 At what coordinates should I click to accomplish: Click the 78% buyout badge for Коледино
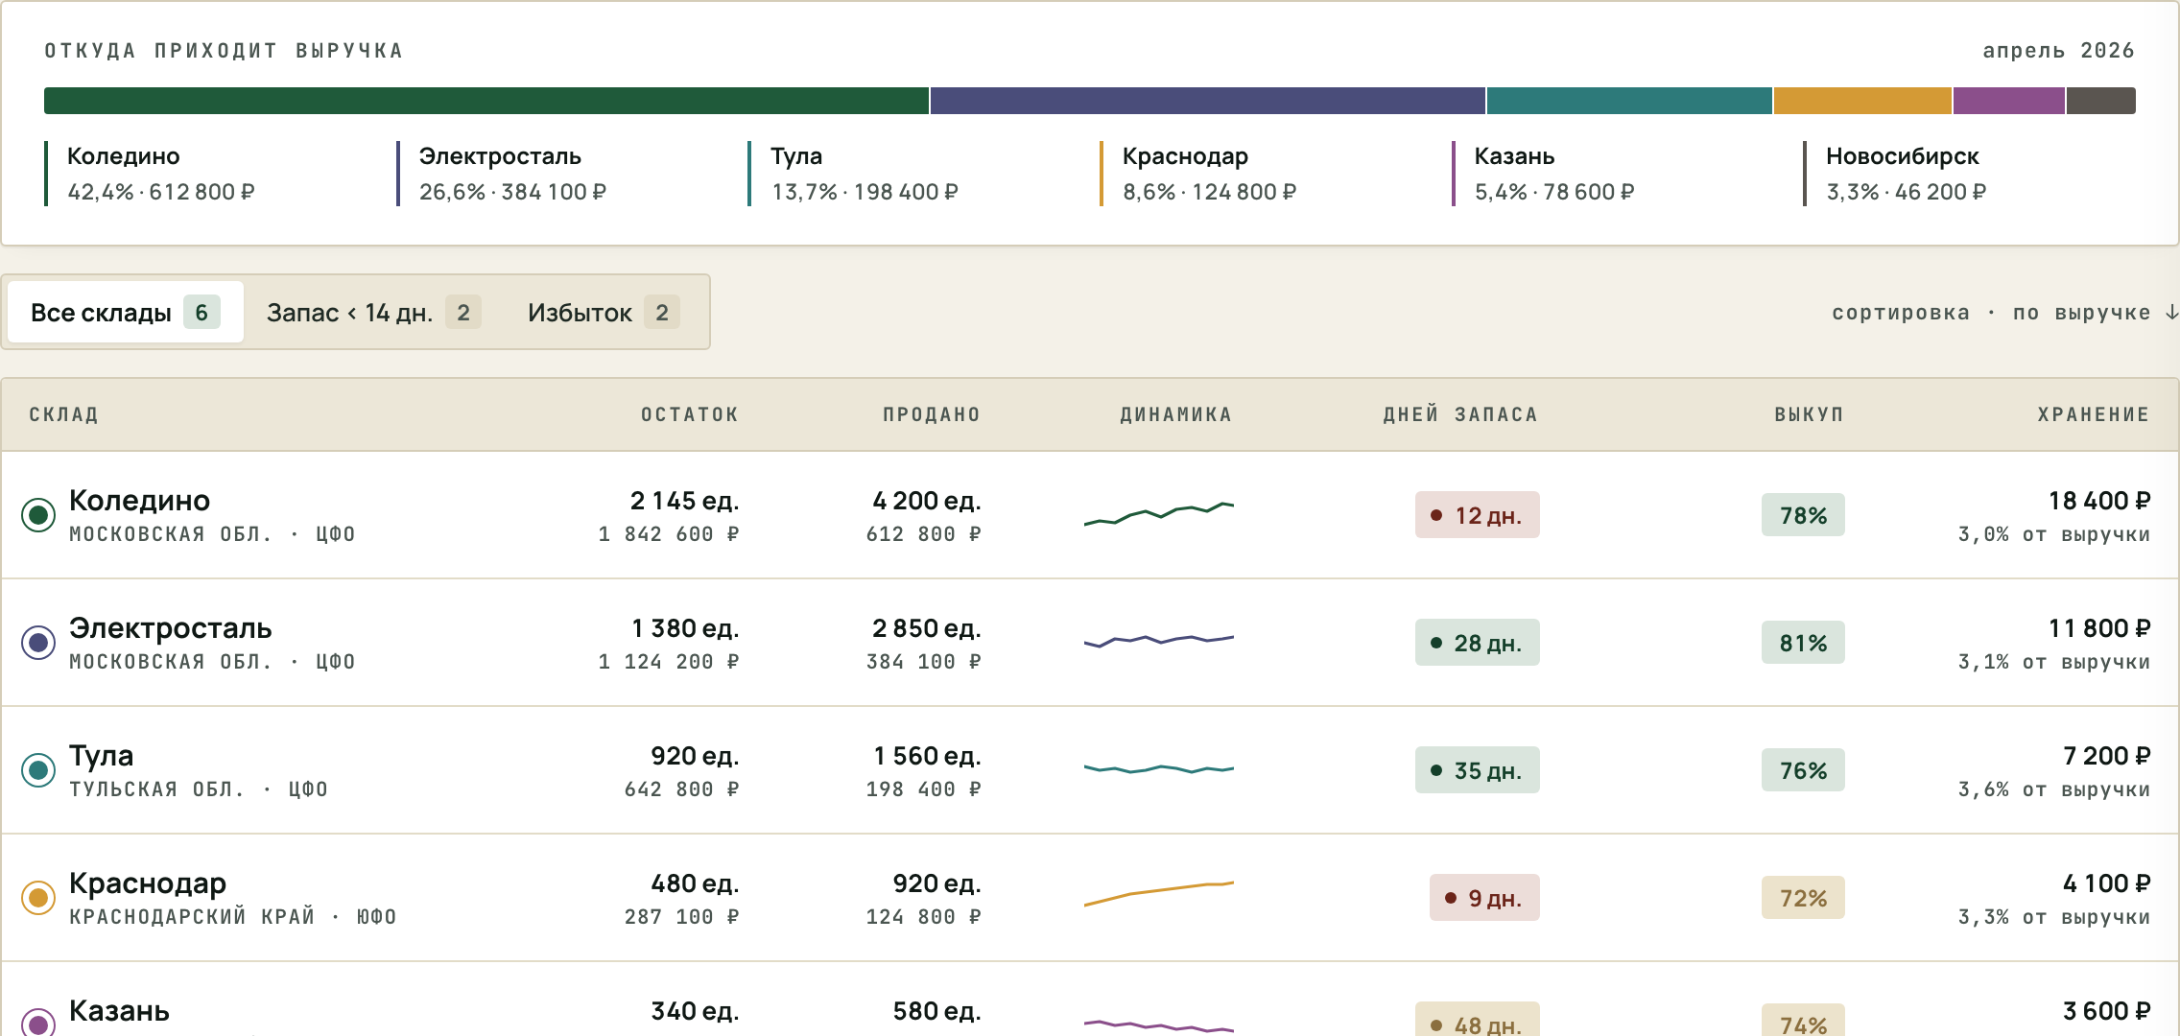coord(1803,515)
